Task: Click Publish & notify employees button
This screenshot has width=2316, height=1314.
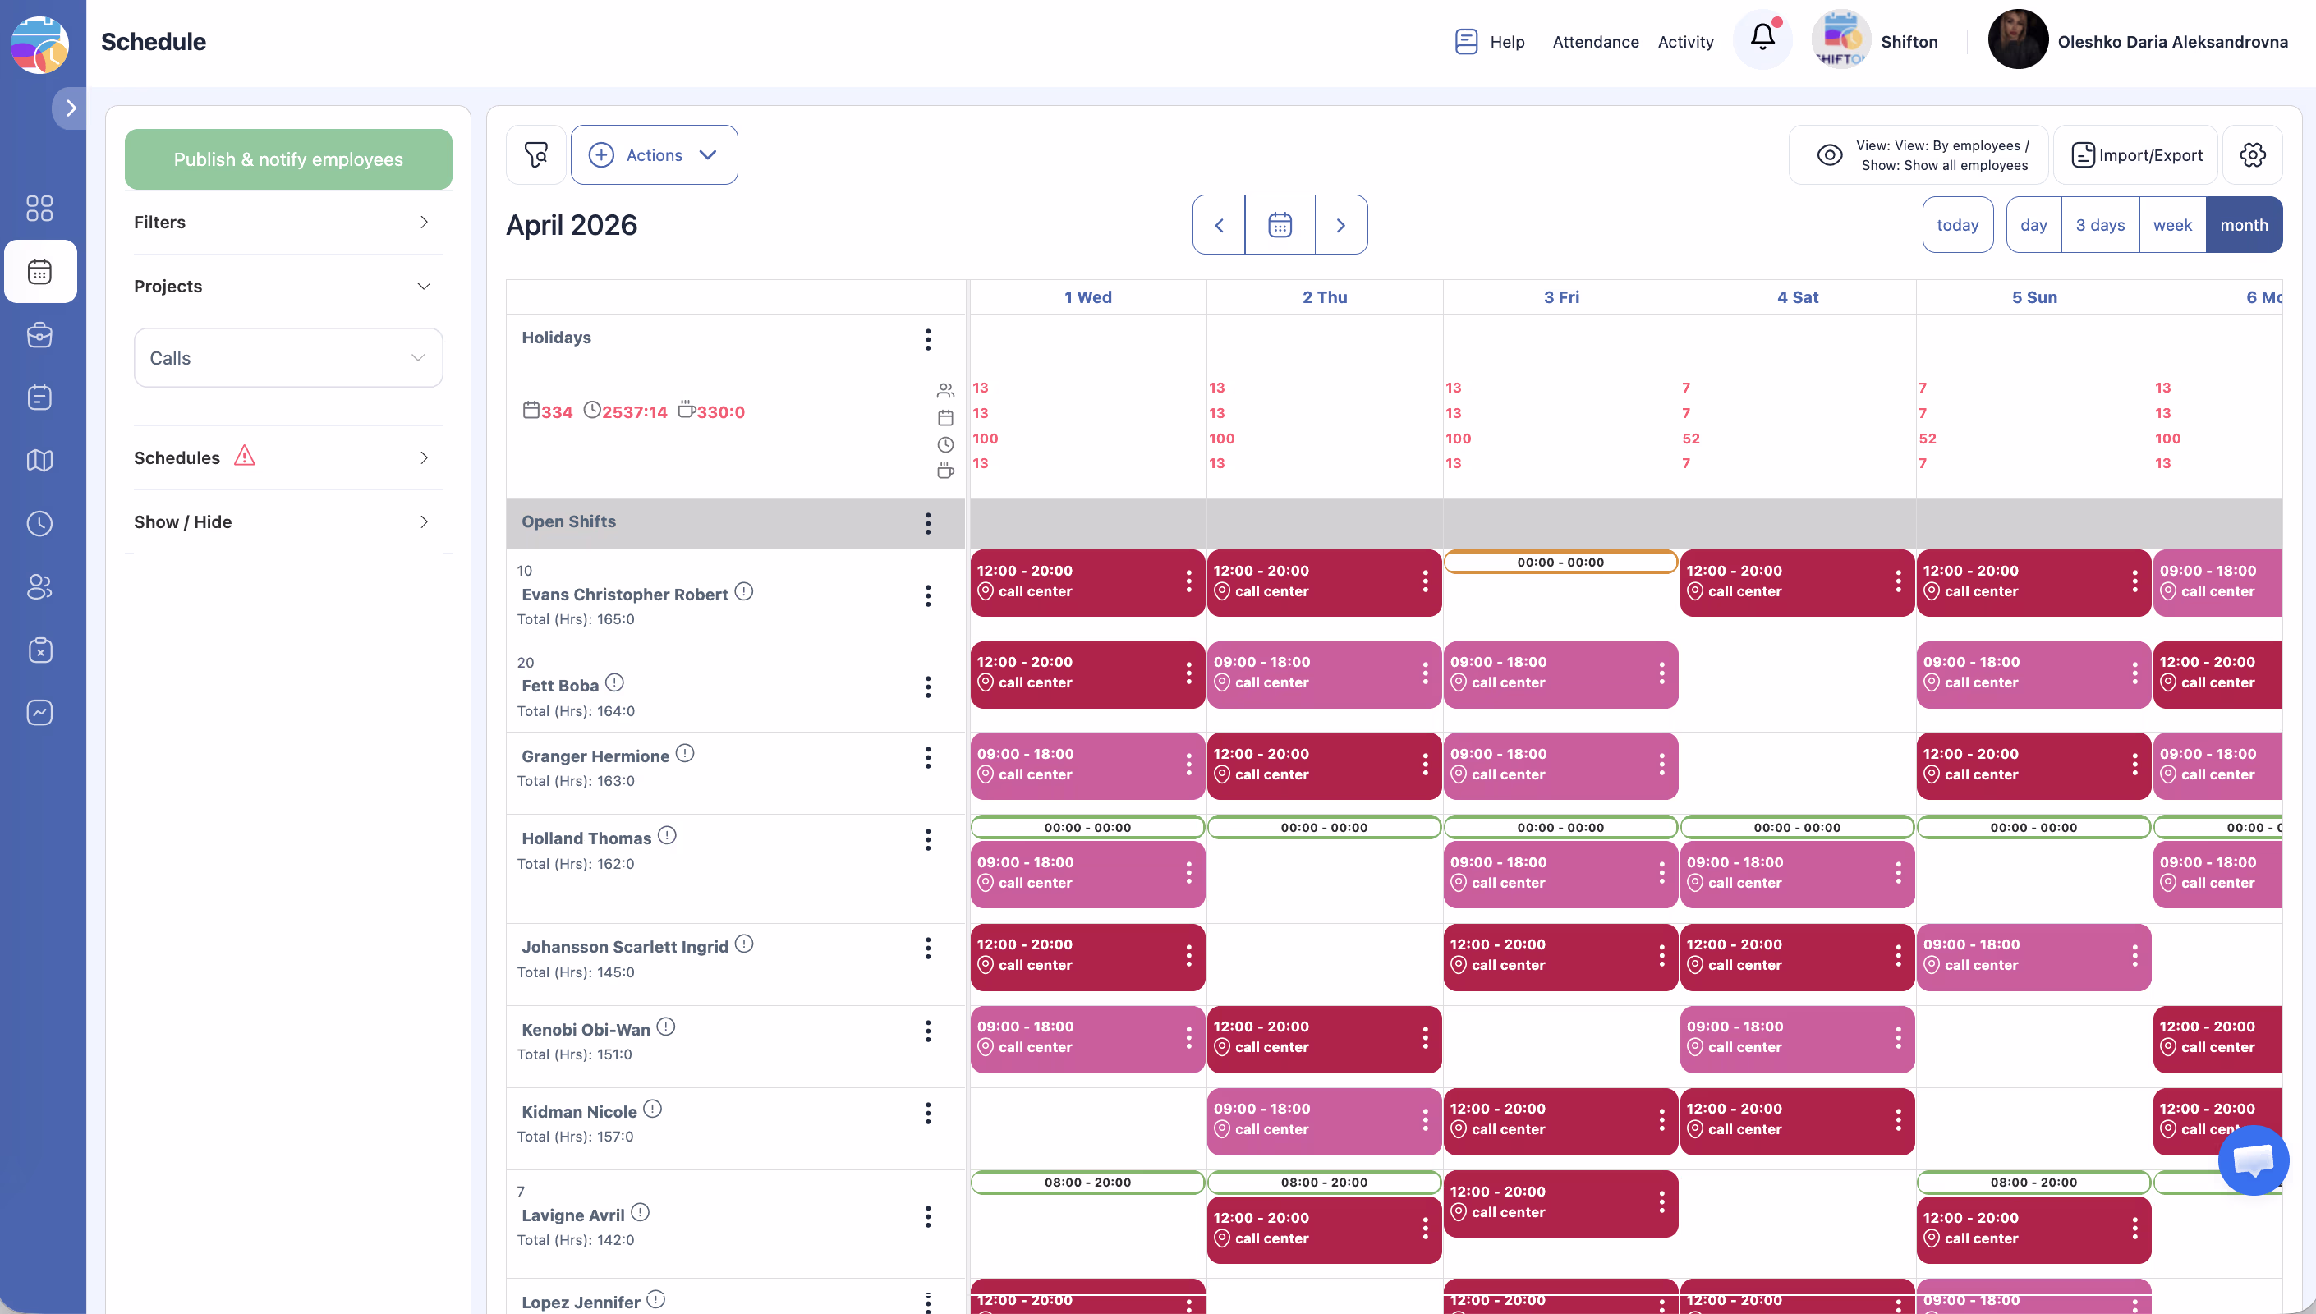Action: click(x=287, y=160)
